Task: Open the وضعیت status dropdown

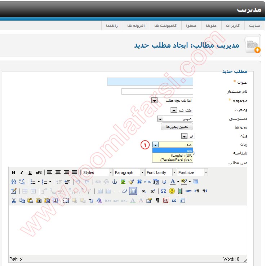Action: click(x=182, y=110)
